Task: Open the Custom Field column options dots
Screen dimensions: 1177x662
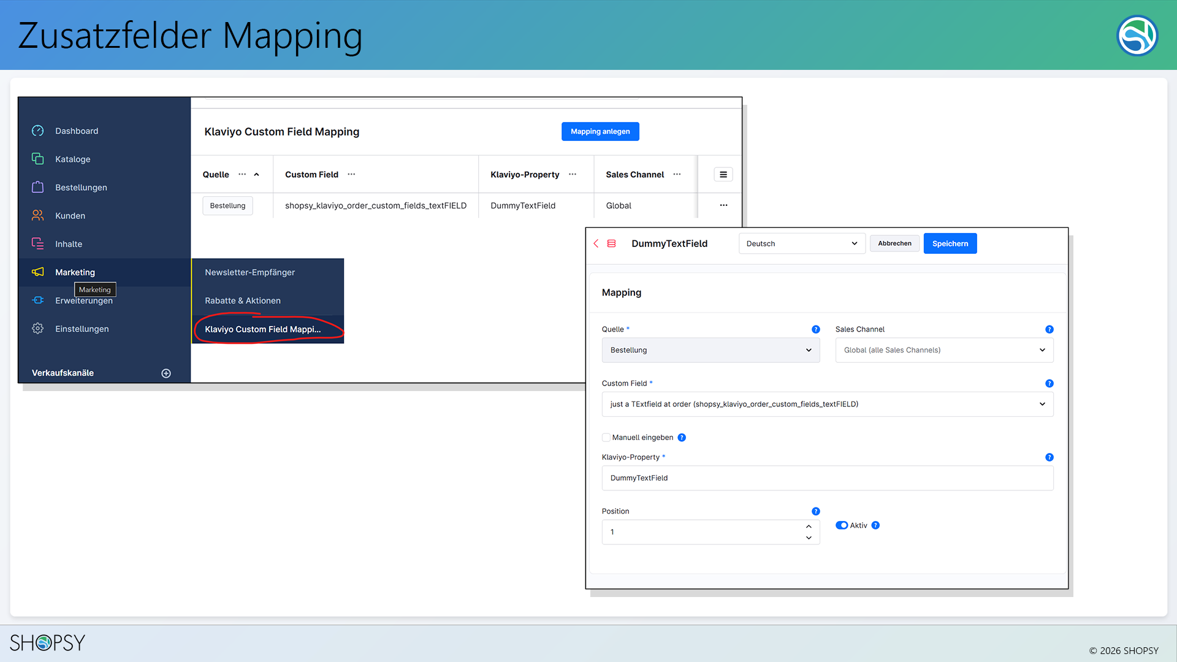Action: (351, 174)
